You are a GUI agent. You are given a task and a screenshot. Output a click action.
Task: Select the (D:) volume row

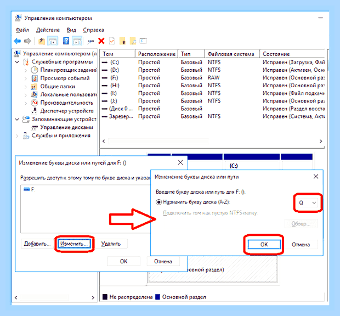point(213,70)
